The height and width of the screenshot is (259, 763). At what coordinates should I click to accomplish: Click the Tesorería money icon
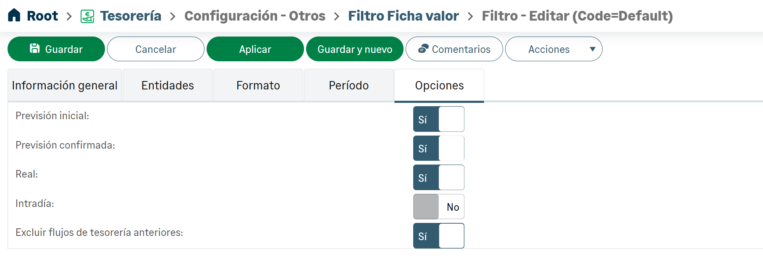[x=87, y=16]
